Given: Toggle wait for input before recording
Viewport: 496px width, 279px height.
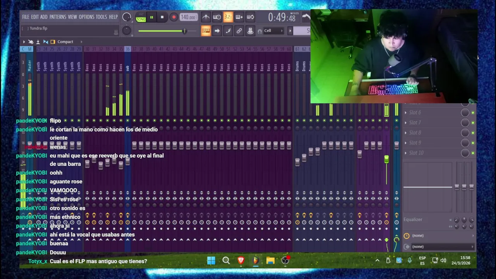Looking at the screenshot, I should tap(217, 17).
